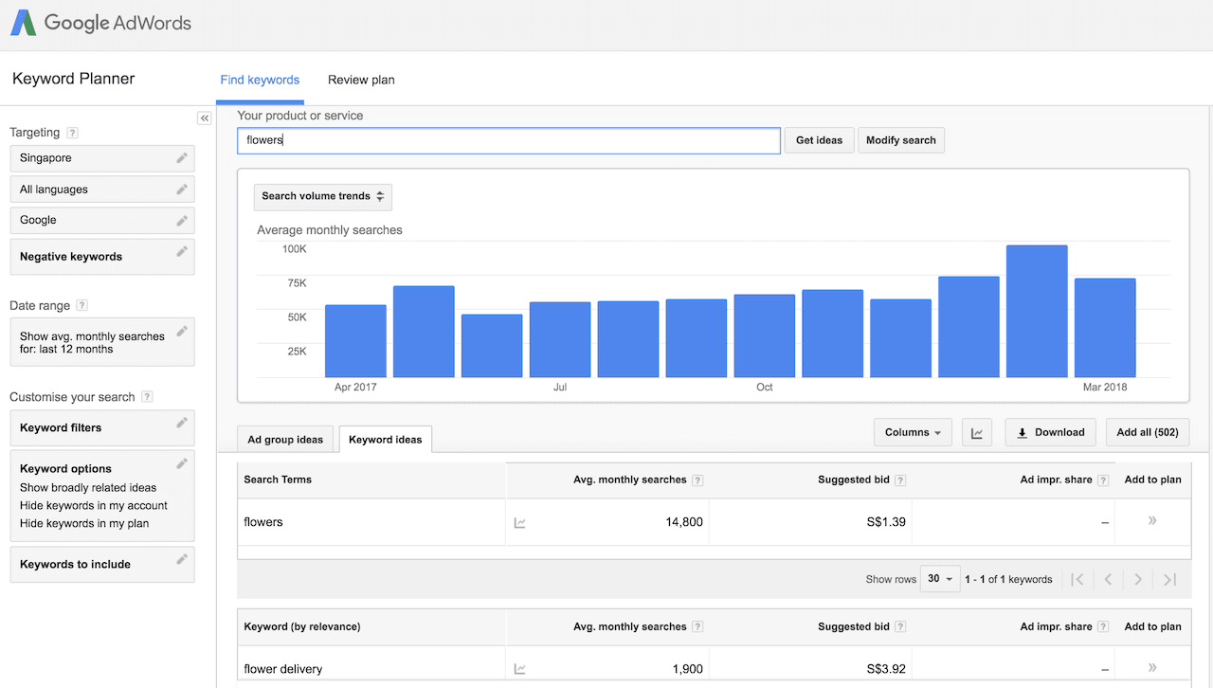Help icon for Search Terms Avg. monthly searches
The height and width of the screenshot is (688, 1213).
pyautogui.click(x=697, y=480)
